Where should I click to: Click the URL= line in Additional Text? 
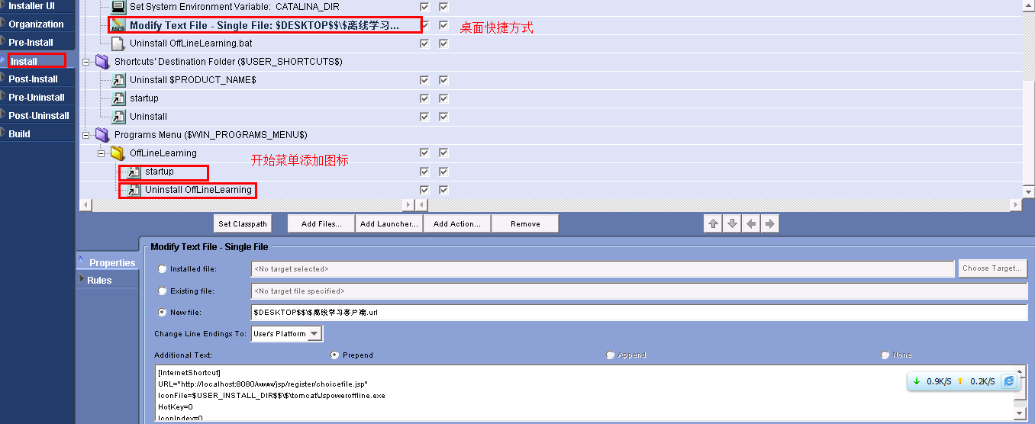(x=263, y=384)
